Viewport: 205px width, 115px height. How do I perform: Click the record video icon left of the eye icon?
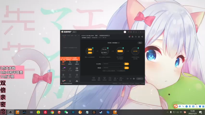pyautogui.click(x=128, y=79)
